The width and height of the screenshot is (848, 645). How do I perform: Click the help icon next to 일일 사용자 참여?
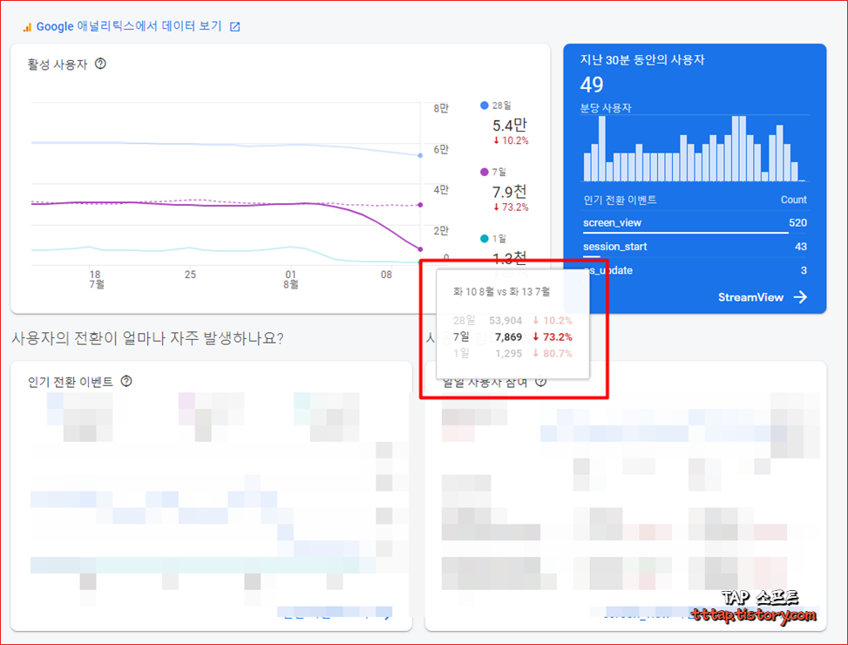541,382
